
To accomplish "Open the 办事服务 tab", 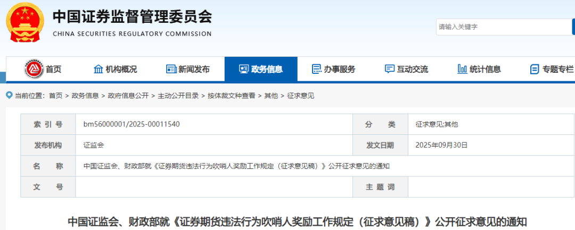I will point(339,69).
